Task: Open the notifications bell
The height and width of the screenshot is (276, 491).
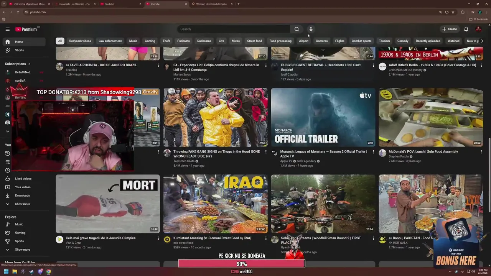Action: pos(466,29)
